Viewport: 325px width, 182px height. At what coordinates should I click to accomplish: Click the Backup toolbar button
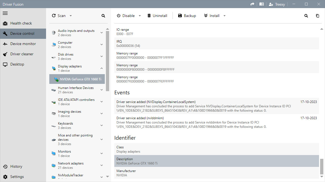[x=187, y=16]
